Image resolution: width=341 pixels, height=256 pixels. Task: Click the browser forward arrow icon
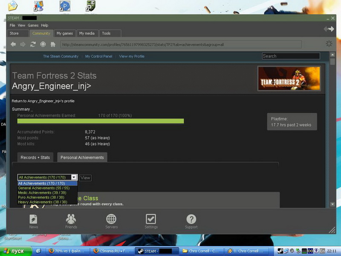point(23,44)
